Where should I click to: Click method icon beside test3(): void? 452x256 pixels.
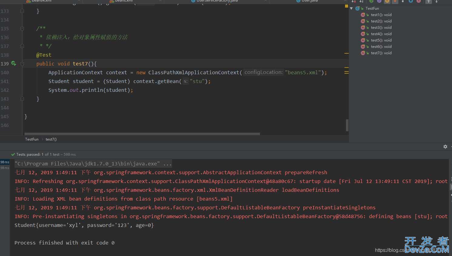(x=363, y=28)
